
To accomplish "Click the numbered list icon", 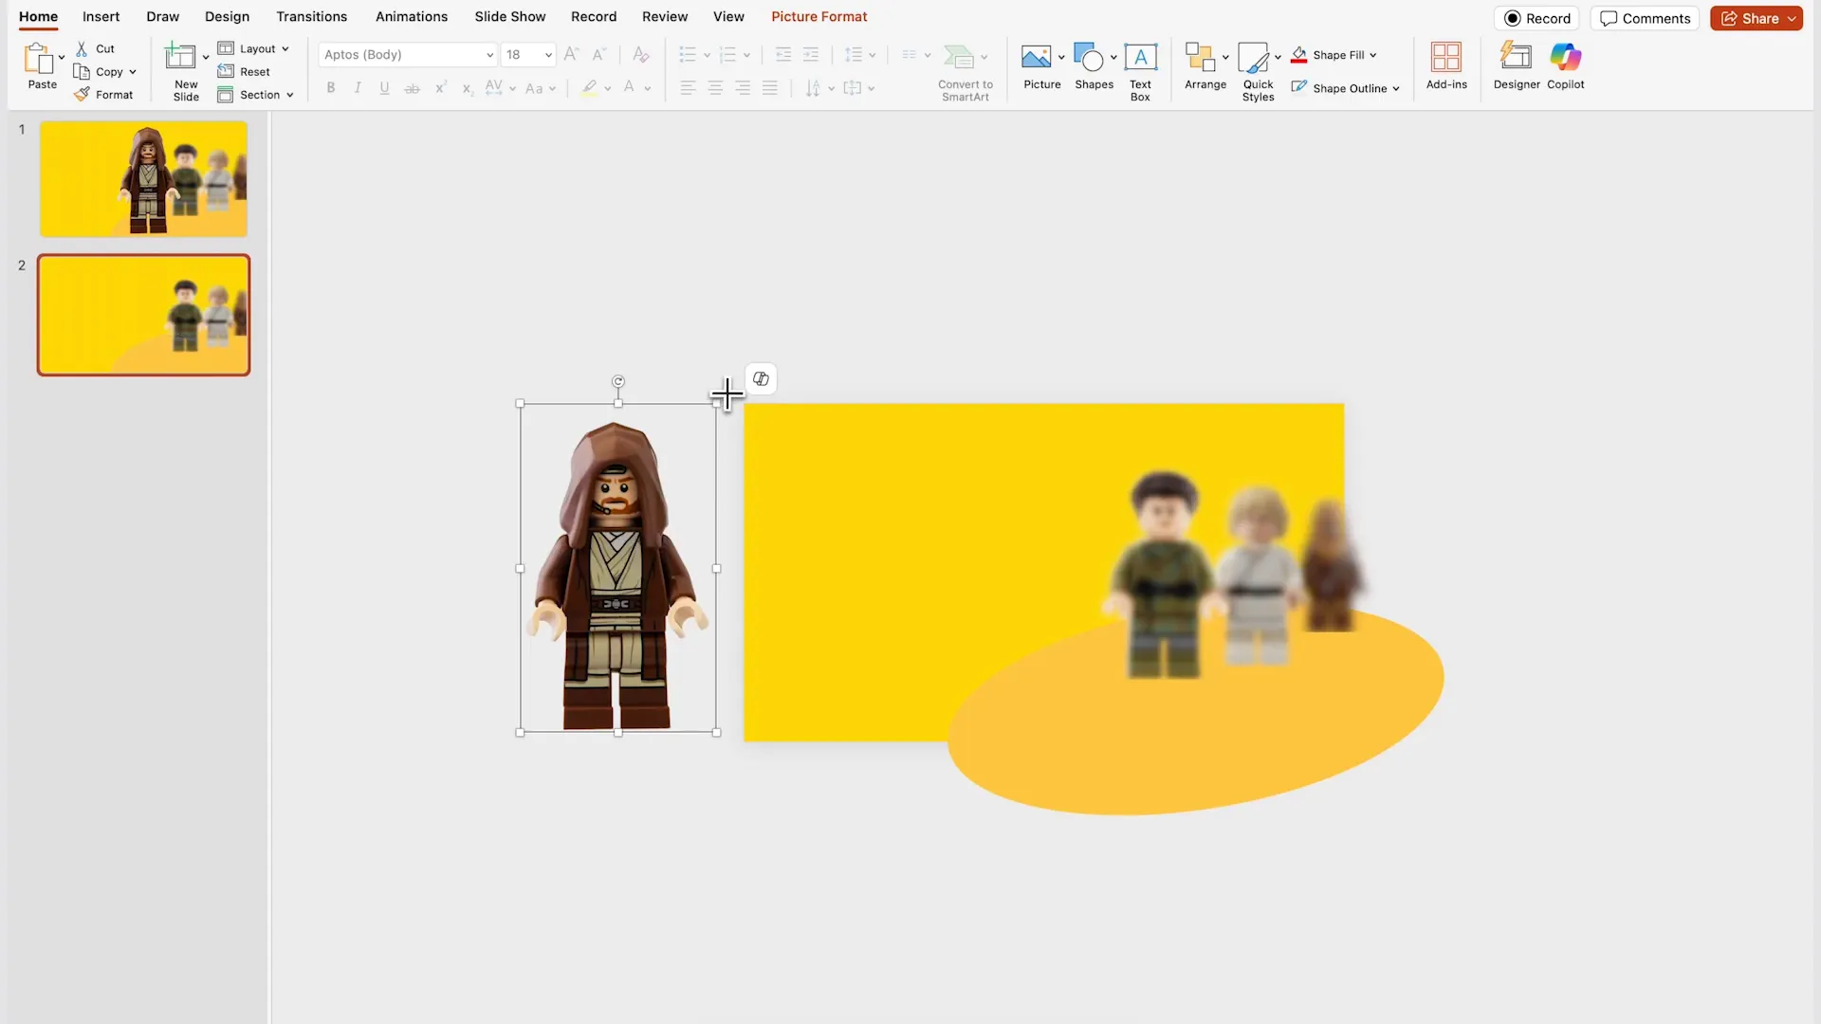I will coord(727,54).
